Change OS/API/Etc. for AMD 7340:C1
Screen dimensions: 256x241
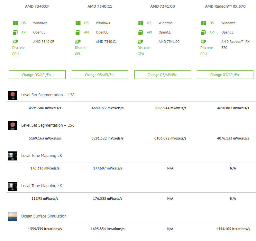pos(100,75)
